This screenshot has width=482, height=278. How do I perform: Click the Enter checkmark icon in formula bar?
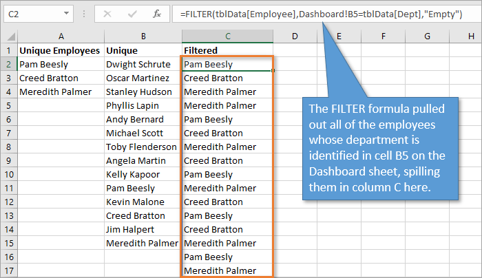click(x=131, y=13)
